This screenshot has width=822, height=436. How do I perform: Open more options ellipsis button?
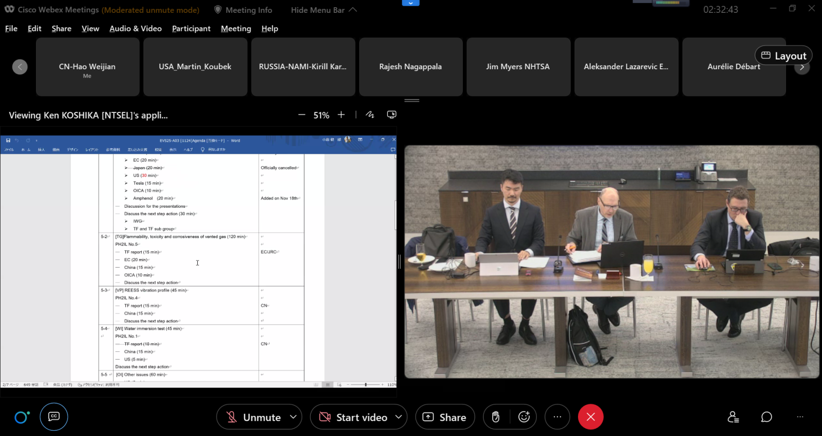557,417
